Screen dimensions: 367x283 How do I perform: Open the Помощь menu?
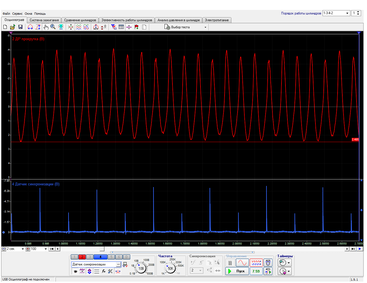[40, 14]
